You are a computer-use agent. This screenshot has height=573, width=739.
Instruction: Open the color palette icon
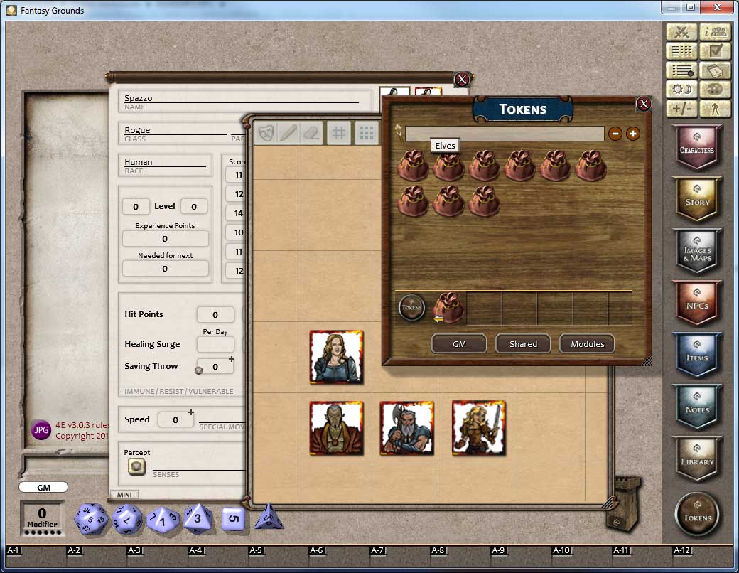coord(716,90)
